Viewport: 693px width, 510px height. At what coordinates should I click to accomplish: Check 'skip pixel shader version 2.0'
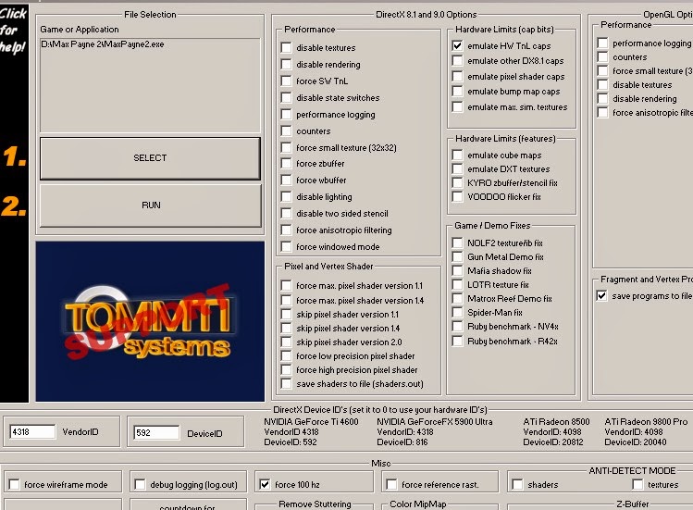(x=287, y=342)
